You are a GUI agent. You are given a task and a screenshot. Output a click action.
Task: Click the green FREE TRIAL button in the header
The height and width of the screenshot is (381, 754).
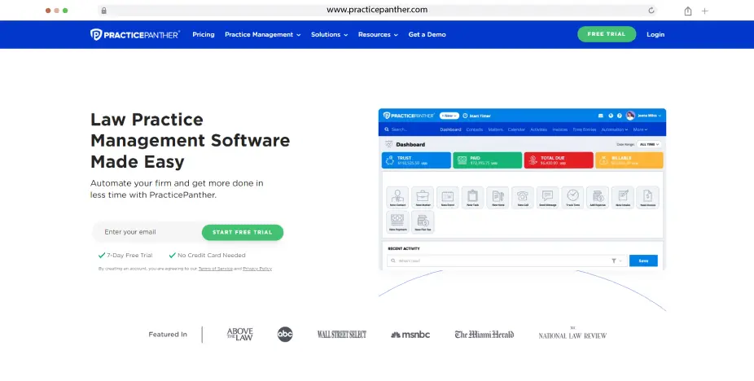607,34
